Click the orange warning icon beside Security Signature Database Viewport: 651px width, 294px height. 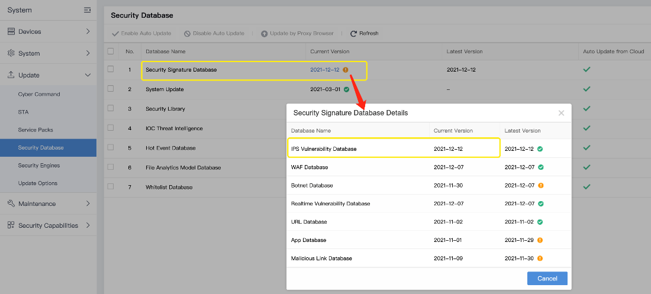345,70
